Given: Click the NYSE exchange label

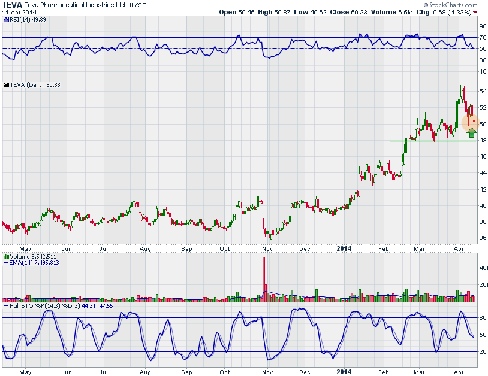Looking at the screenshot, I should (137, 5).
